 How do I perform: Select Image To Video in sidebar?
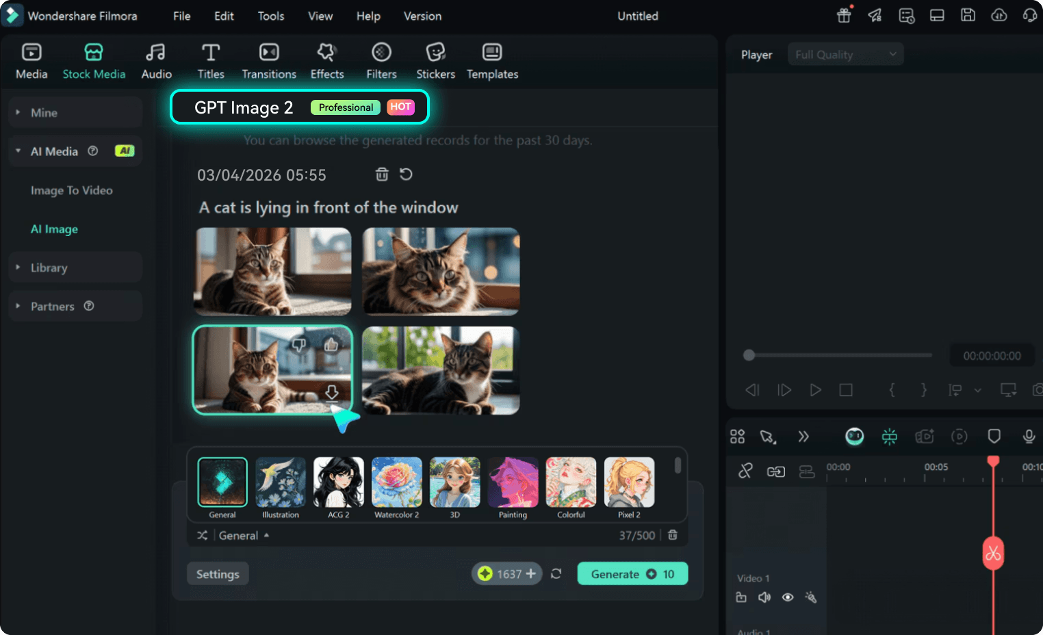[72, 190]
